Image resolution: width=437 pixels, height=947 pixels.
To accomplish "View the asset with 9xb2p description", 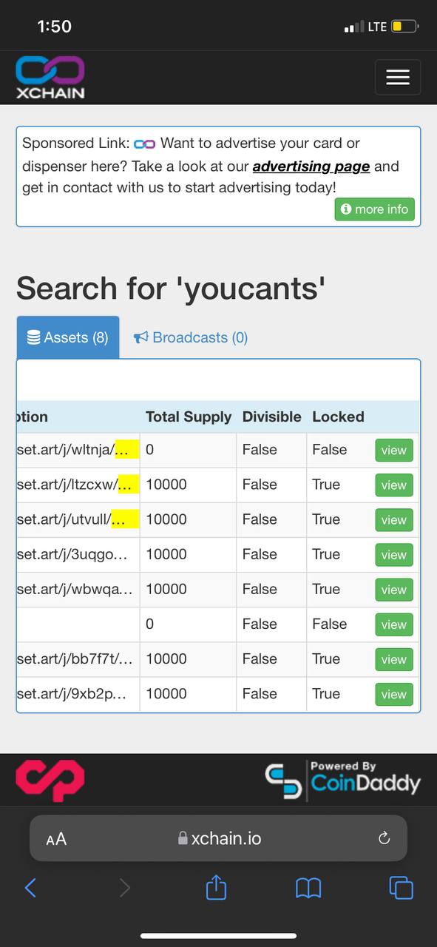I will tap(393, 694).
